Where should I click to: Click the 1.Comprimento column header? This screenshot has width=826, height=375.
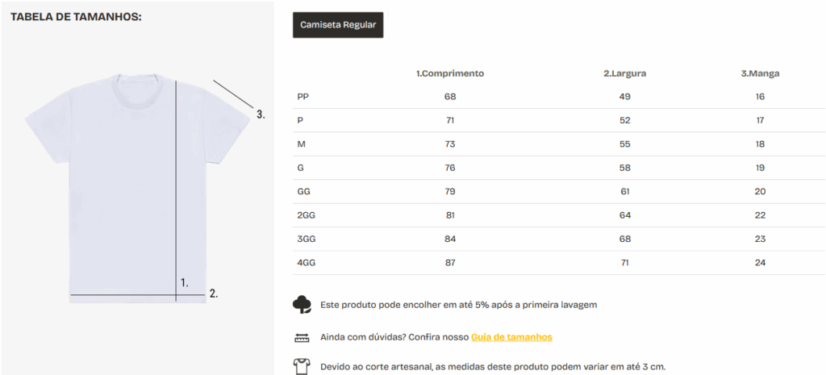click(x=450, y=73)
